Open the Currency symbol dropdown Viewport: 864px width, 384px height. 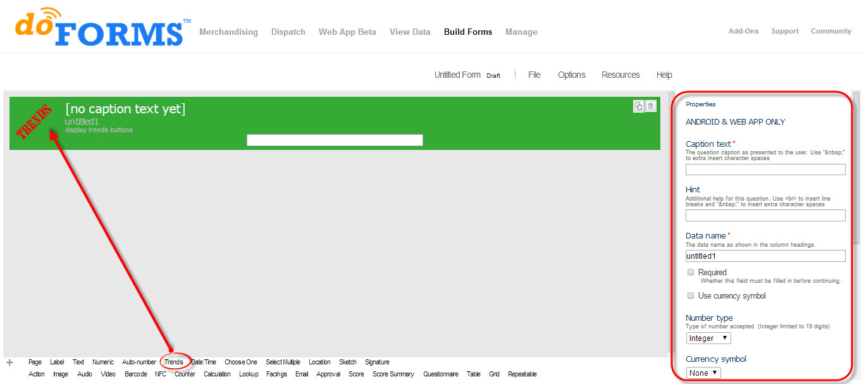coord(703,373)
